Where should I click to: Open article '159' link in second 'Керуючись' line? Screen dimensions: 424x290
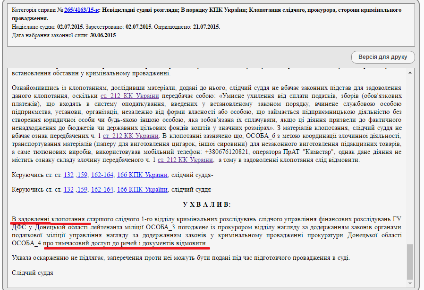[x=83, y=189]
